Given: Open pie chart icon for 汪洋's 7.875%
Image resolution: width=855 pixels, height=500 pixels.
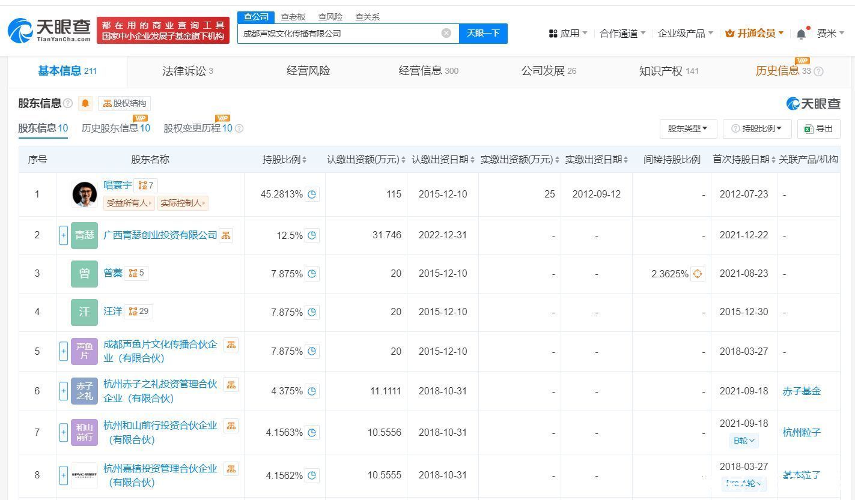Looking at the screenshot, I should 312,312.
